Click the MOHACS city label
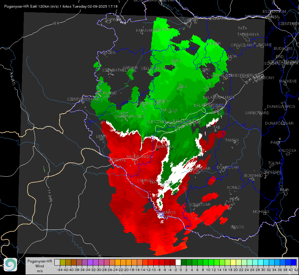The height and width of the screenshot is (275, 299). [x=261, y=212]
